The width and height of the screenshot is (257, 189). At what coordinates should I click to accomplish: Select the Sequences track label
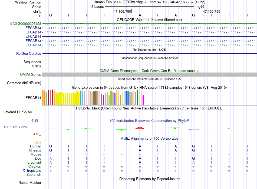(x=32, y=62)
